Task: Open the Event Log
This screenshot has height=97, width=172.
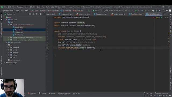Action: point(148,93)
